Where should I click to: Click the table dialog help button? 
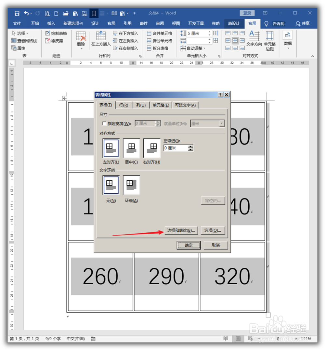[220, 95]
